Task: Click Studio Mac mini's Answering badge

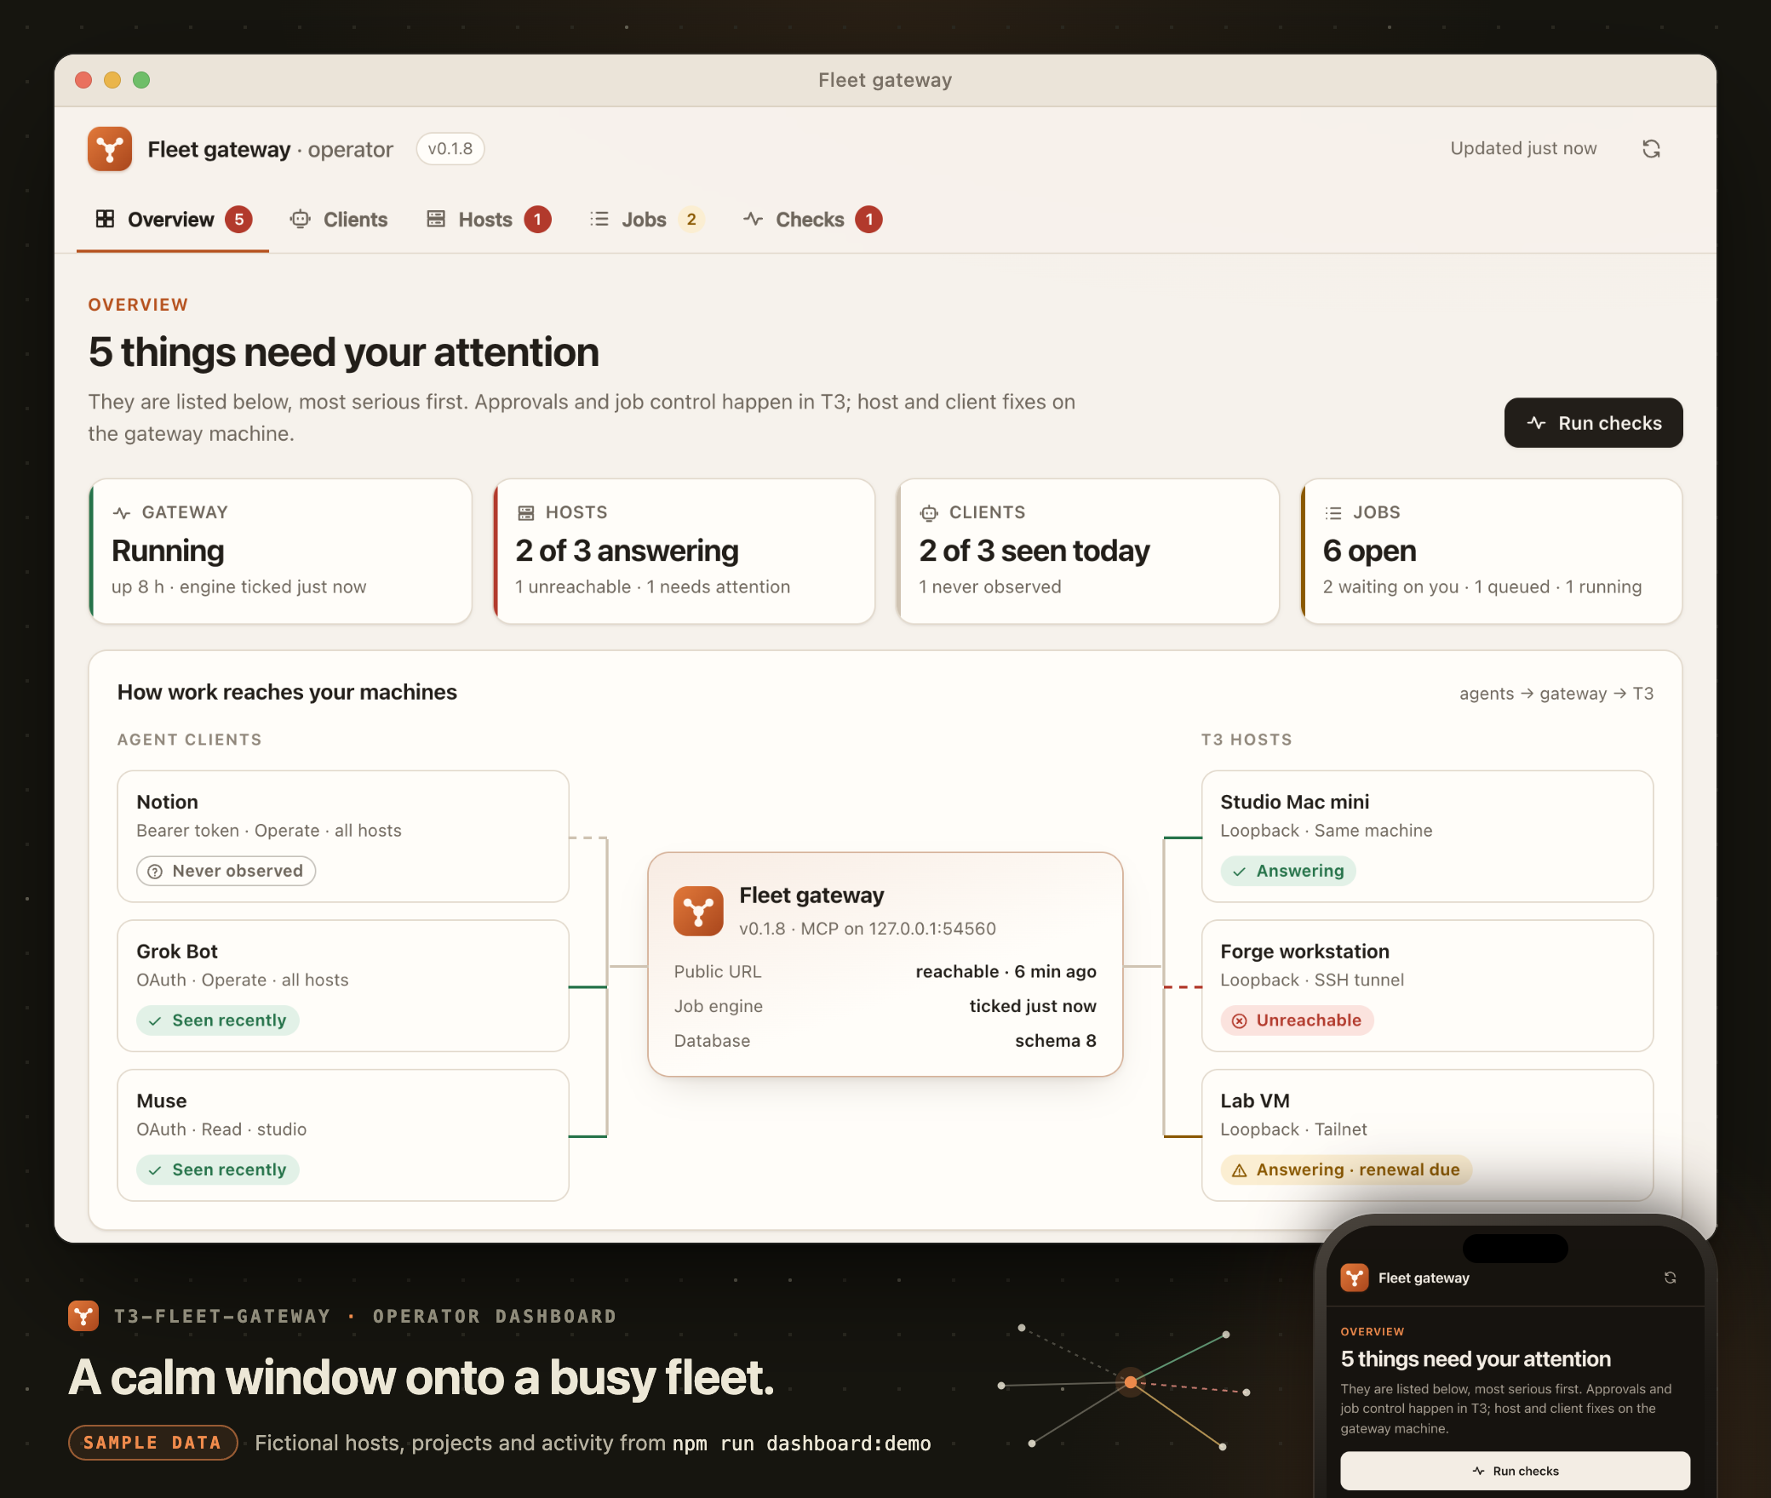Action: tap(1288, 871)
